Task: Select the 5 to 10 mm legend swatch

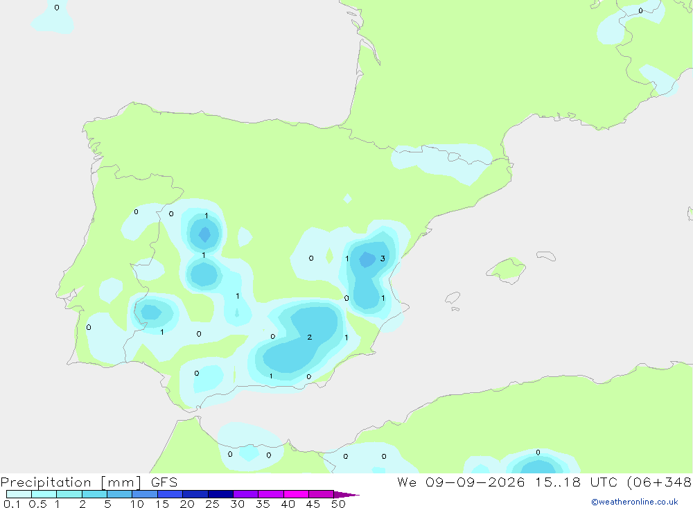Action: [119, 494]
